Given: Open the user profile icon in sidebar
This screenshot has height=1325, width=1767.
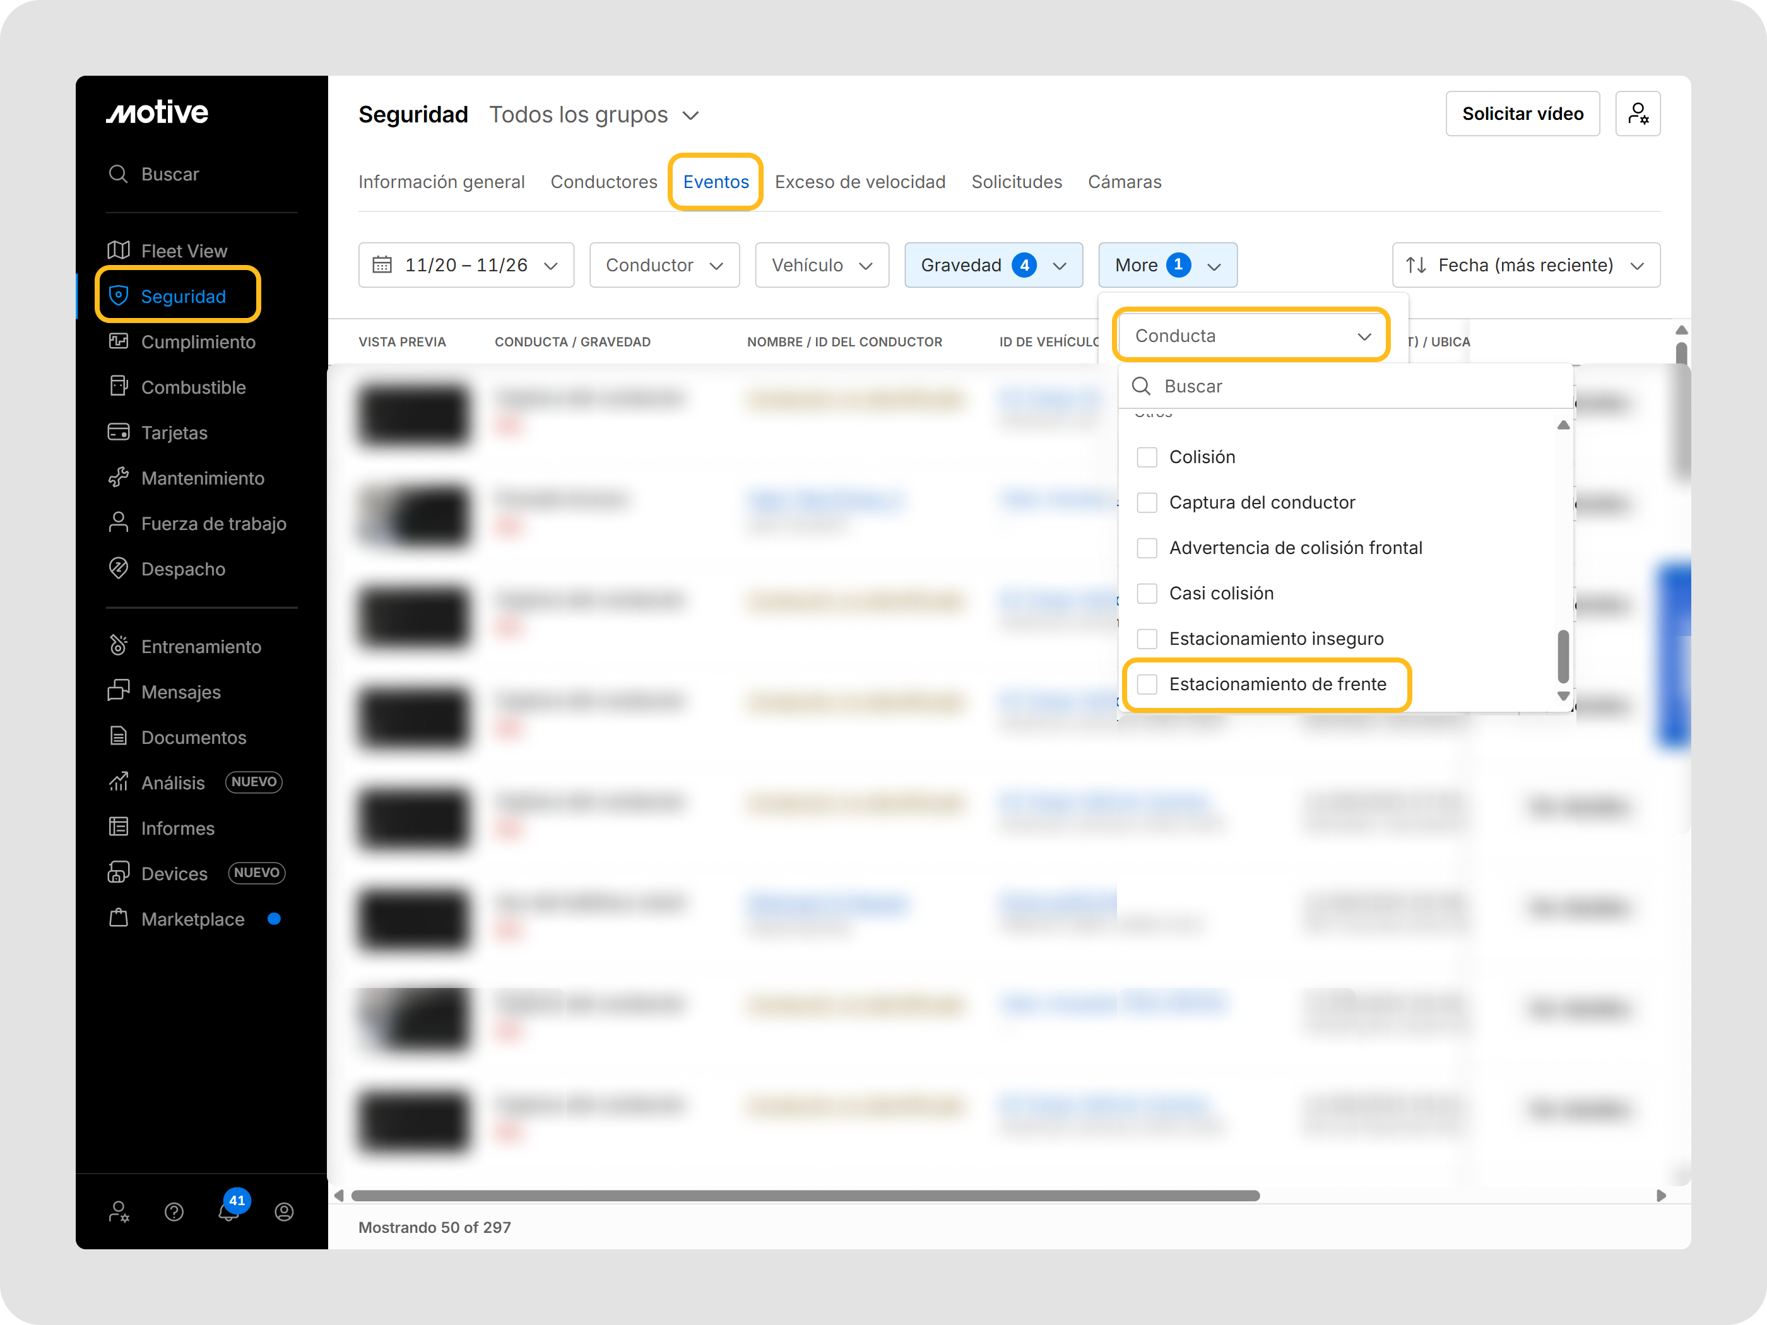Looking at the screenshot, I should click(283, 1213).
